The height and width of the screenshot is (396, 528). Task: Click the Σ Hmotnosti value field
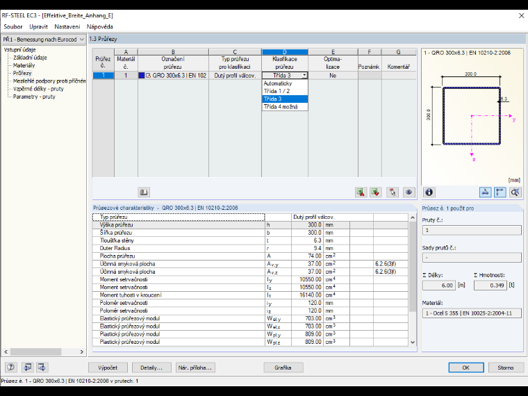click(x=490, y=286)
